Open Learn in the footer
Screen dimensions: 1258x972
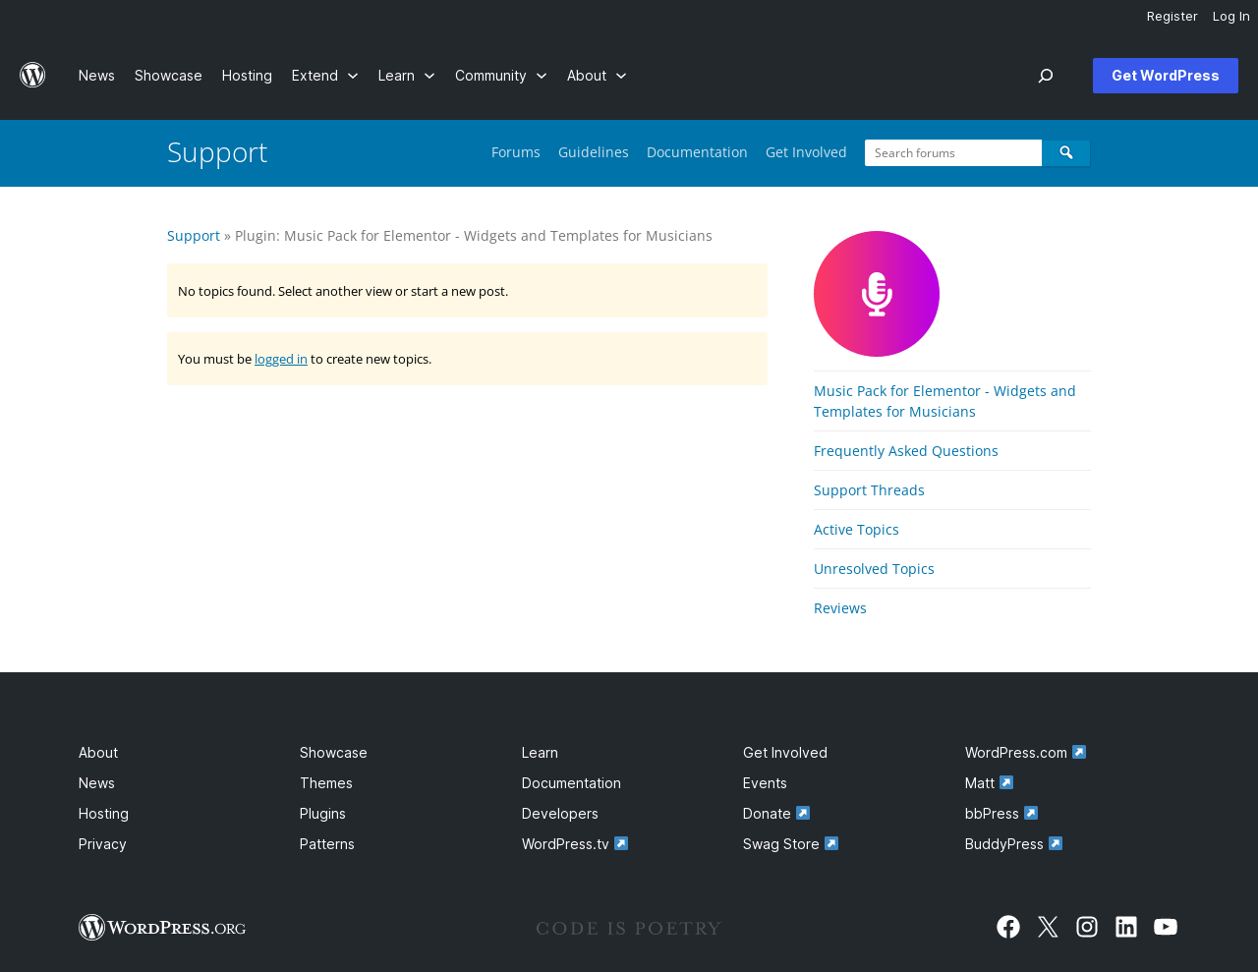(540, 753)
